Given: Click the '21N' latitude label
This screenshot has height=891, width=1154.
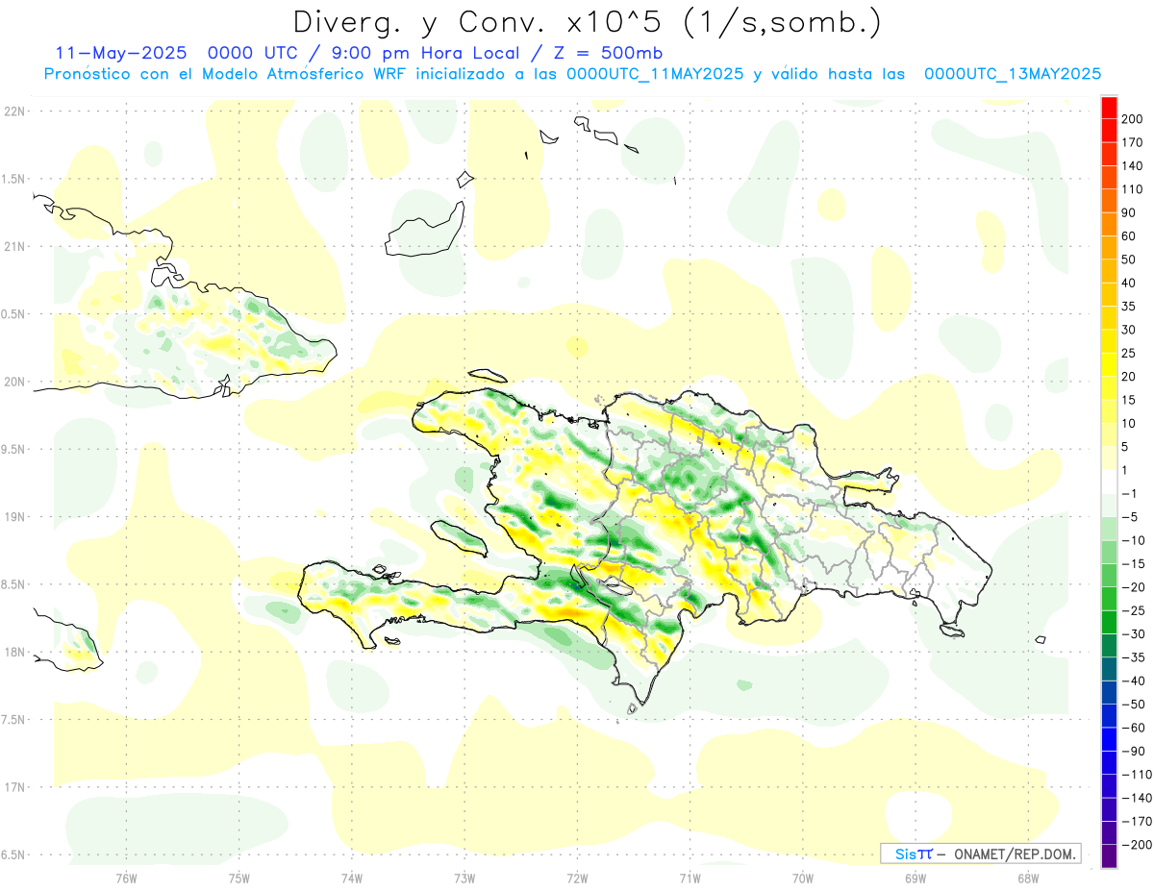Looking at the screenshot, I should [x=14, y=246].
